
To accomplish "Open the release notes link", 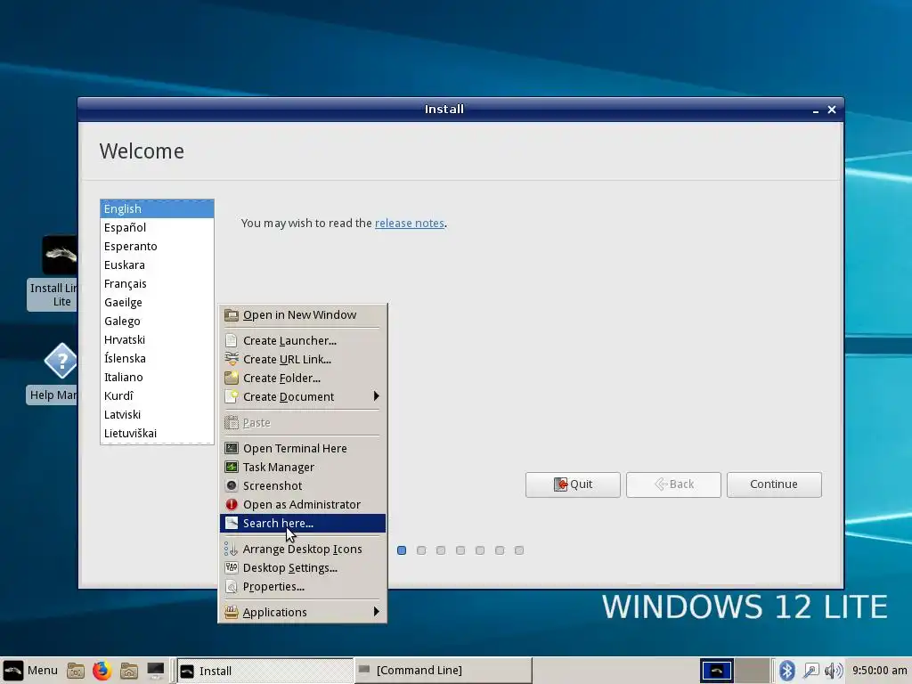I will (x=410, y=224).
